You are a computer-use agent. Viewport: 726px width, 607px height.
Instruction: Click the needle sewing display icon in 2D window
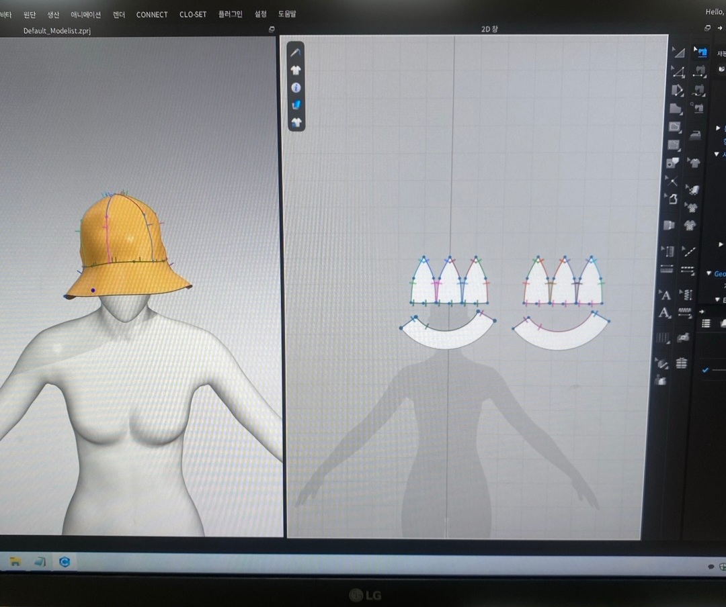pyautogui.click(x=296, y=52)
